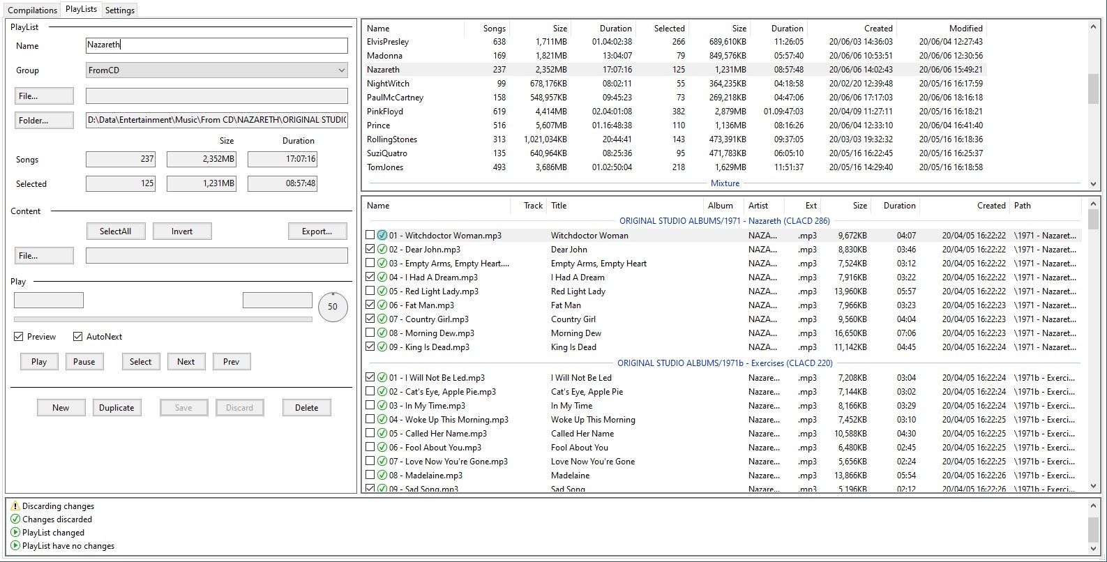This screenshot has height=562, width=1107.
Task: Select the ElvisPresley playlist row
Action: coord(675,42)
